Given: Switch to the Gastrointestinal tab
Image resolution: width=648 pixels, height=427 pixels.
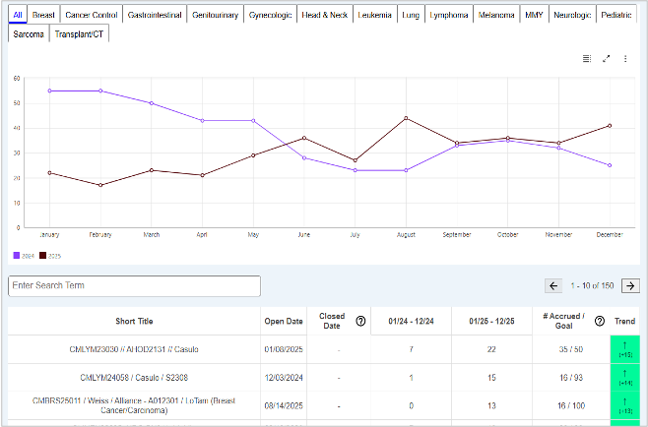Looking at the screenshot, I should [x=155, y=15].
